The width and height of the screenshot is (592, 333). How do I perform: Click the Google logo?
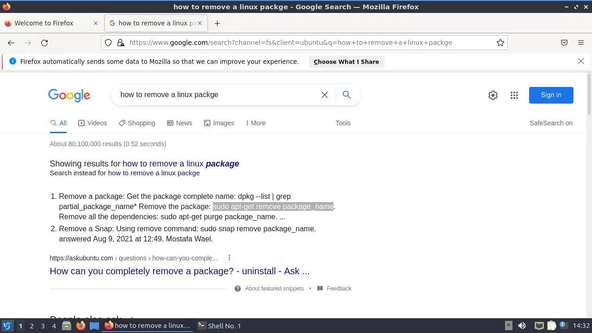(x=69, y=95)
